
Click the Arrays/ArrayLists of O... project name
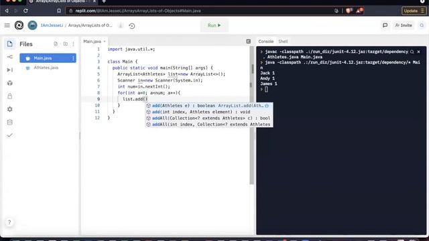(90, 25)
